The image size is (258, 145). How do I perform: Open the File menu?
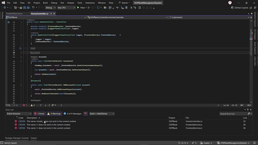pos(8,3)
